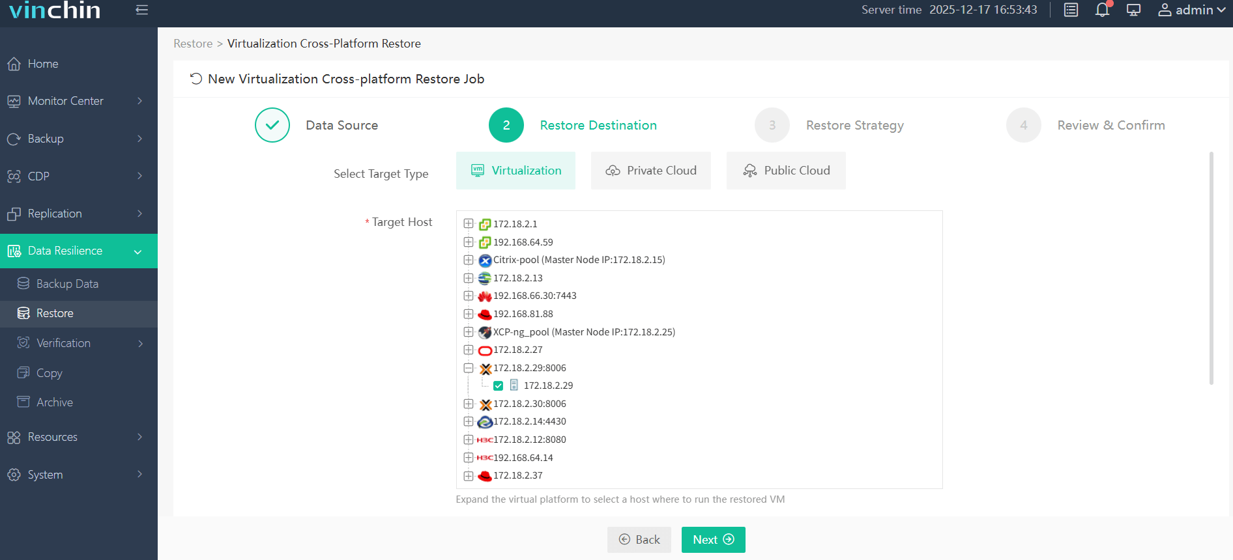Open the task list icon in header
1233x560 pixels.
(x=1071, y=10)
